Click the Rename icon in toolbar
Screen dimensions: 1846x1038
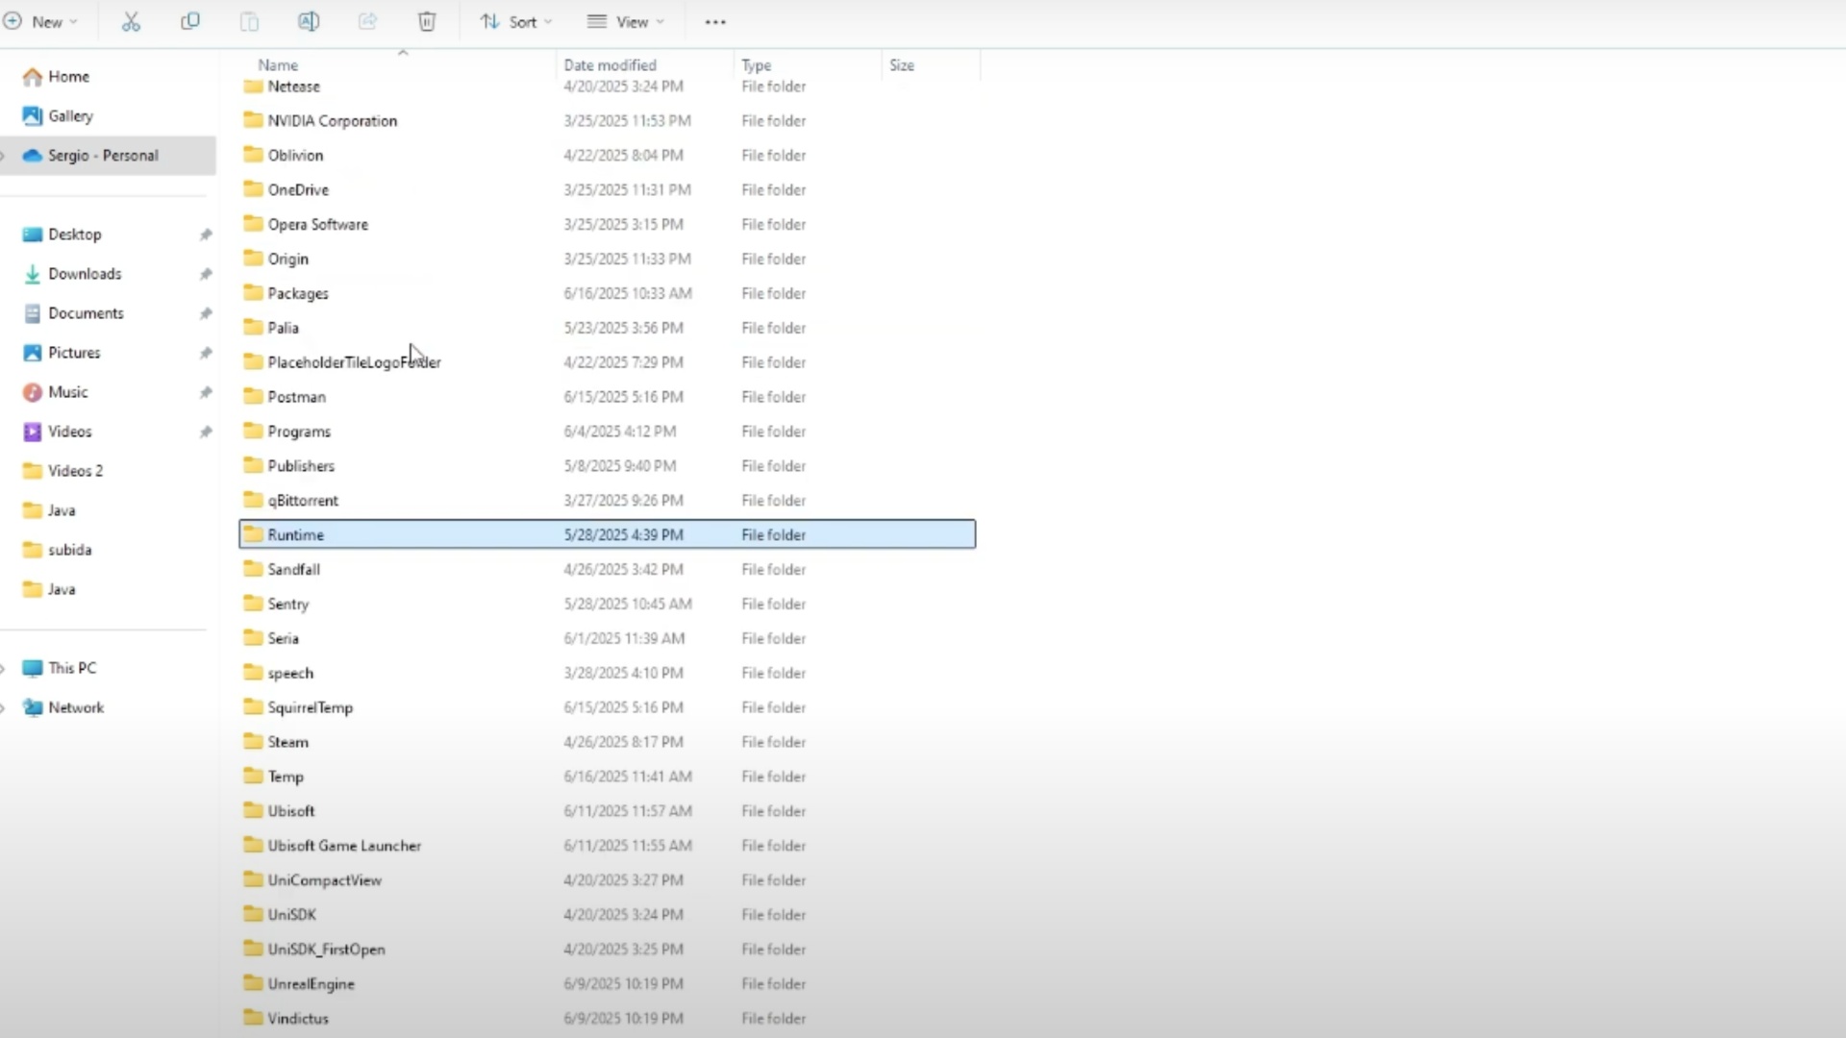tap(309, 21)
